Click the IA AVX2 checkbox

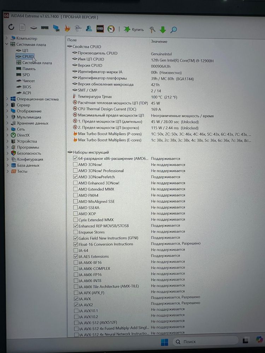76,305
